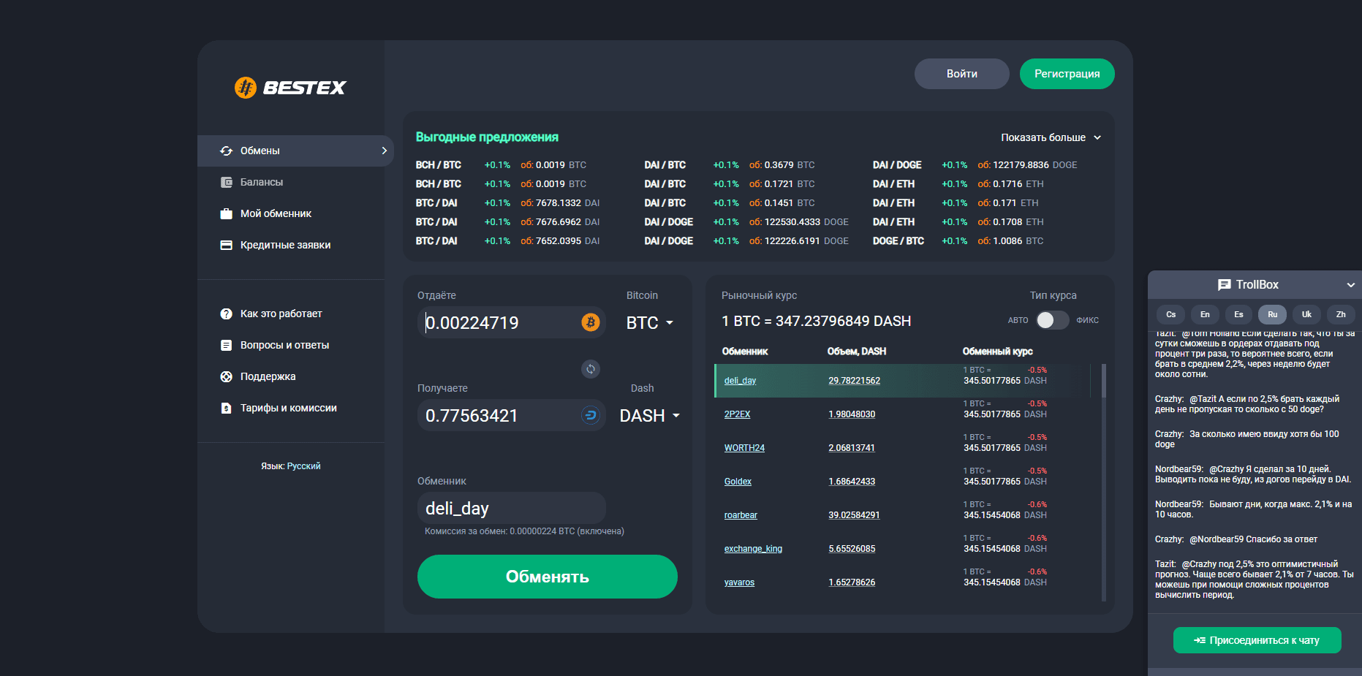
Task: Click the swap currencies icon
Action: pyautogui.click(x=591, y=369)
